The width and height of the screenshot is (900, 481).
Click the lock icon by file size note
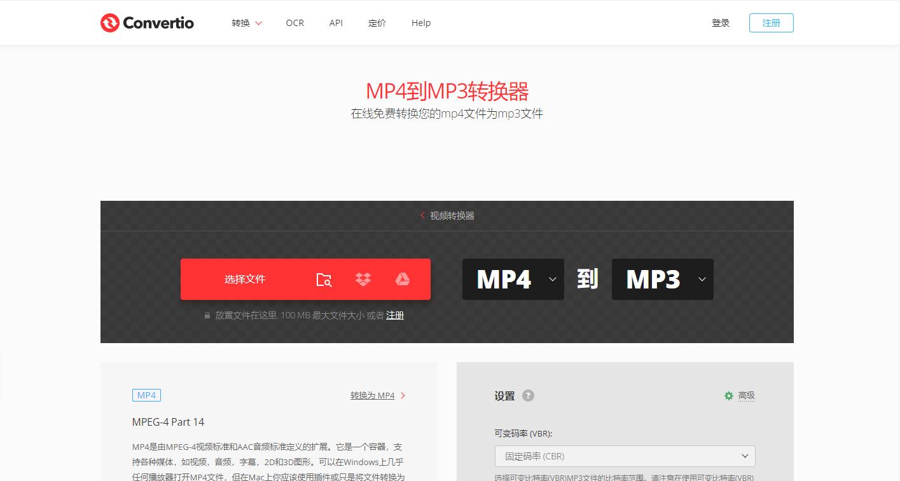click(x=207, y=315)
